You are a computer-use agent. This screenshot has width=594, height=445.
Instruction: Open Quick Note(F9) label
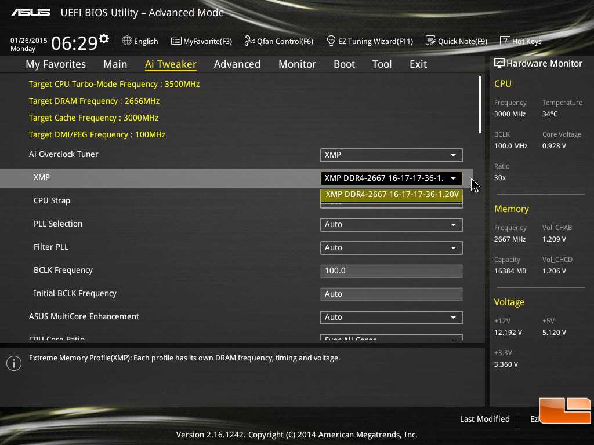(x=462, y=41)
